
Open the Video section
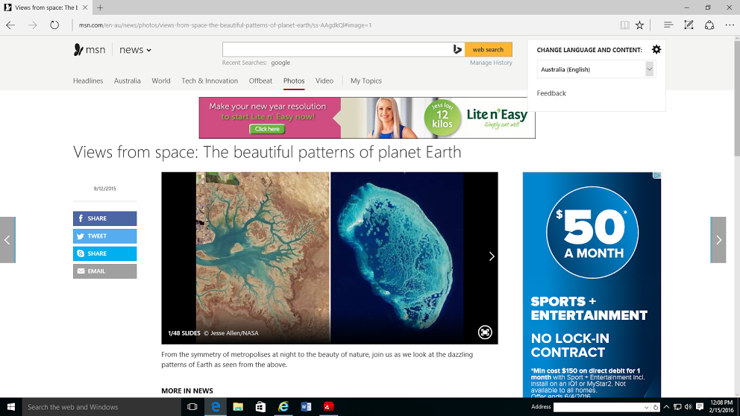(x=324, y=81)
